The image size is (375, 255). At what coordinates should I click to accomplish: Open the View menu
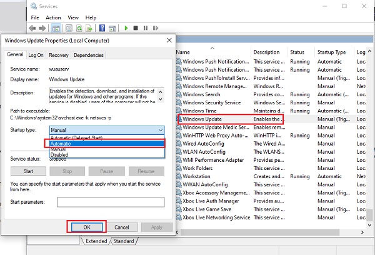click(x=73, y=17)
